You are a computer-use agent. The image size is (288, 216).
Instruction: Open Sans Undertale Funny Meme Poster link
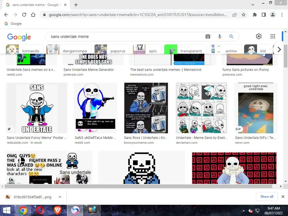point(37,138)
